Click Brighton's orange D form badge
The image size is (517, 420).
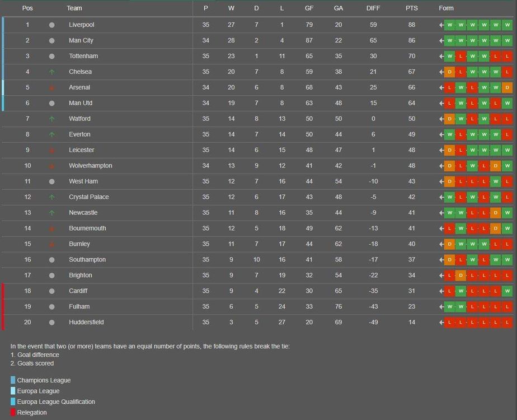[x=461, y=275]
